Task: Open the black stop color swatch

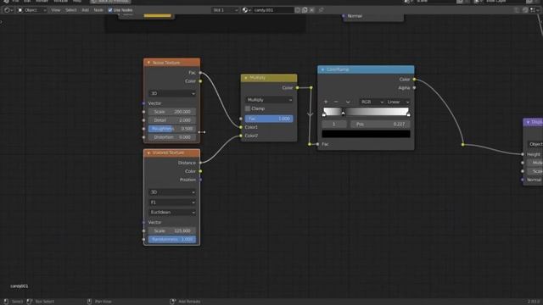Action: point(366,134)
